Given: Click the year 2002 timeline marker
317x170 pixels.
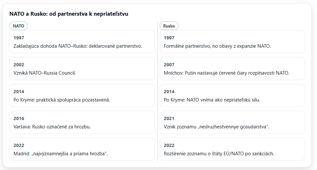Looking at the screenshot, I should coord(19,65).
